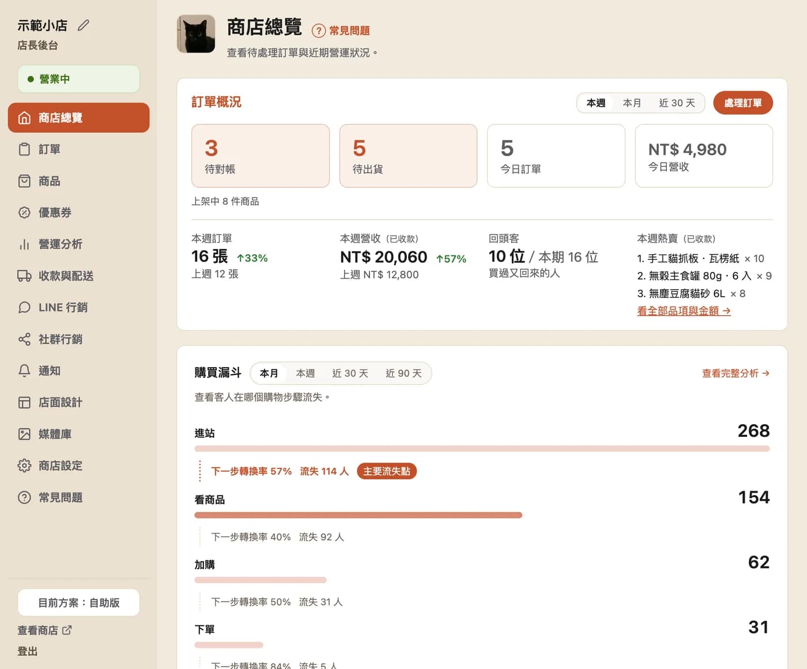Viewport: 807px width, 669px height.
Task: Click the 看商品 funnel progress bar
Action: (x=358, y=515)
